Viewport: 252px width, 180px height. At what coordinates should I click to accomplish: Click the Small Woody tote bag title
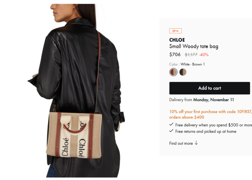[x=194, y=46]
